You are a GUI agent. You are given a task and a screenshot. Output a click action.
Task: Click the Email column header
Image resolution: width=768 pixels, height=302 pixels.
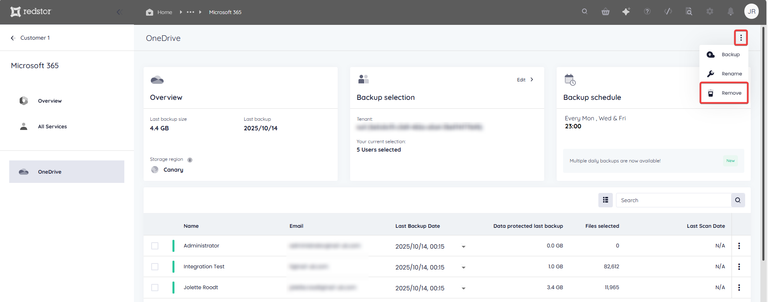296,226
